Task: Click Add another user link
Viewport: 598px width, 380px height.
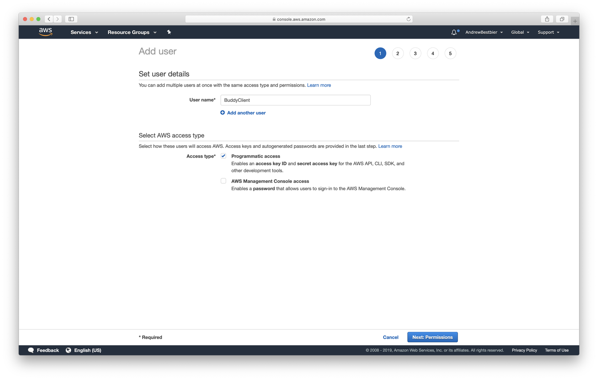Action: (246, 113)
